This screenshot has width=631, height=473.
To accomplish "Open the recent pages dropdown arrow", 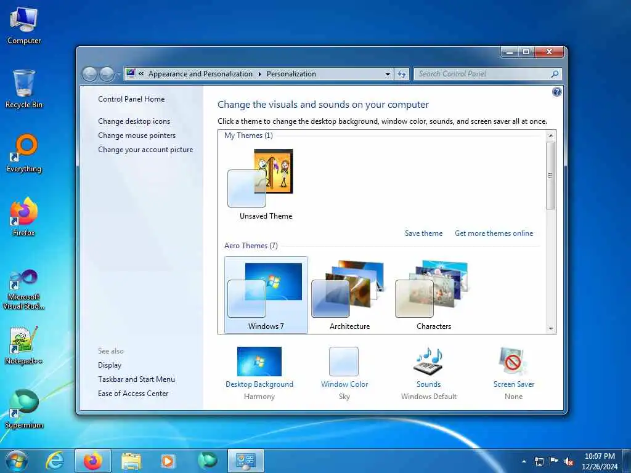I will pyautogui.click(x=118, y=75).
